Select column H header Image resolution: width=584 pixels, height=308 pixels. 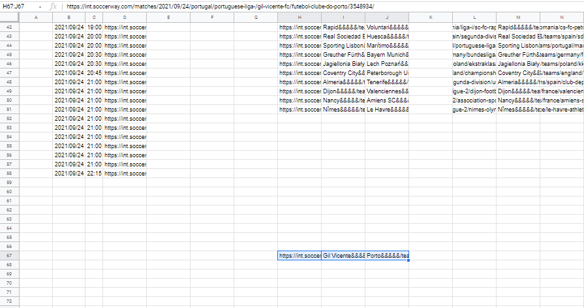coord(300,17)
